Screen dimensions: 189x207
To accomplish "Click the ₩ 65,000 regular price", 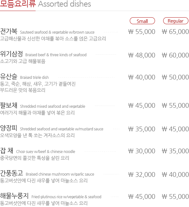I will 175,32.
